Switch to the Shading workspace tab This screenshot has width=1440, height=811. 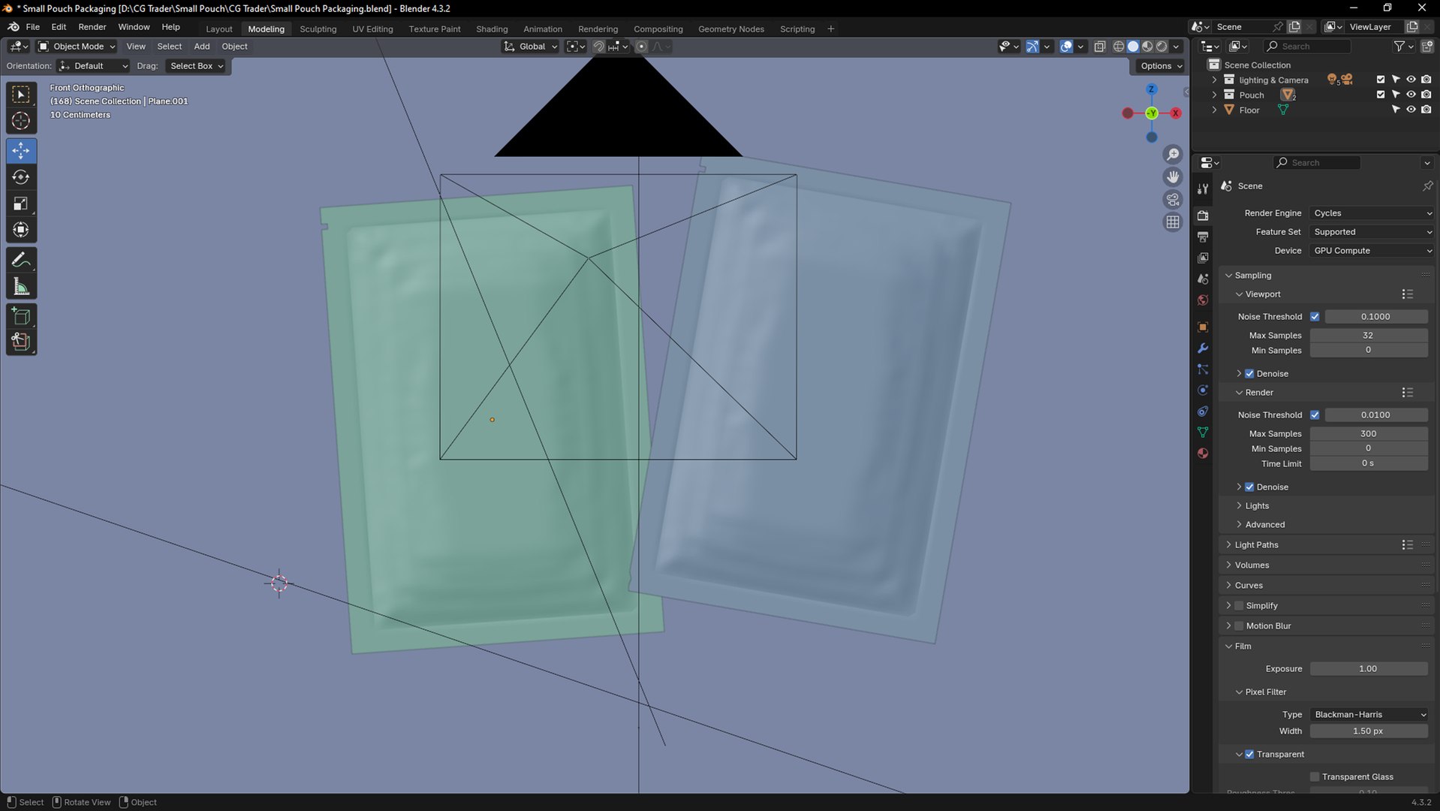point(492,29)
